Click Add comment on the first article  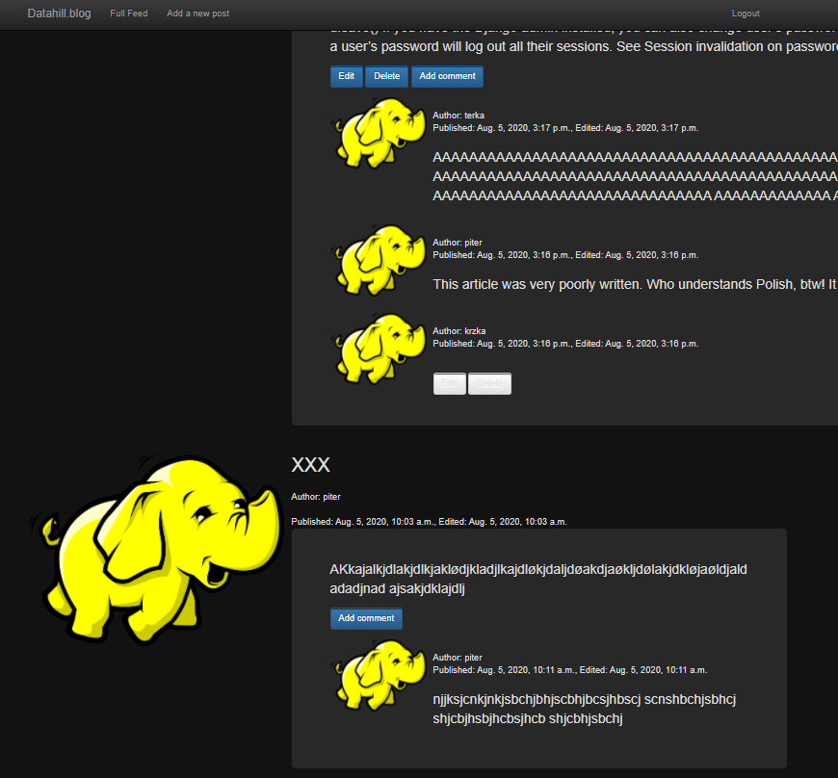coord(447,76)
